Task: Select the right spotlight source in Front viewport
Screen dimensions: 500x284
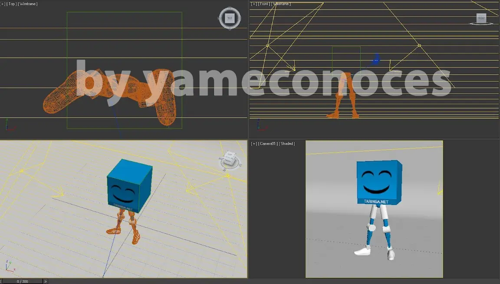Action: point(419,46)
